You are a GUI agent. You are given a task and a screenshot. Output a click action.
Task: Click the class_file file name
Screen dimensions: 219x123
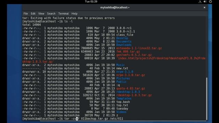pos(125,35)
